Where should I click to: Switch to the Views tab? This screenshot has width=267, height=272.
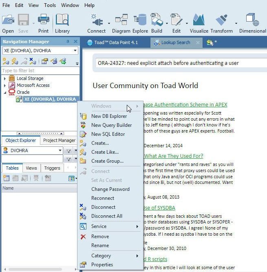point(31,168)
